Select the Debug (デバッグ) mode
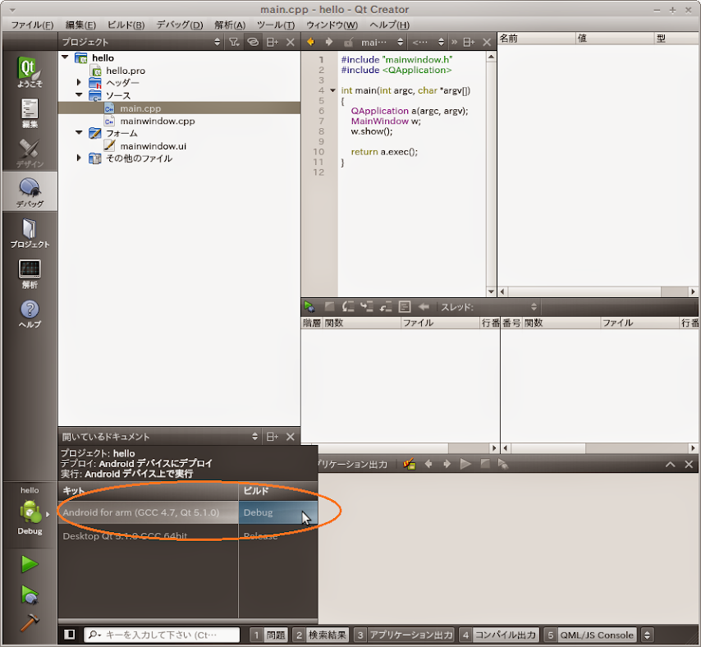This screenshot has width=701, height=647. tap(30, 192)
